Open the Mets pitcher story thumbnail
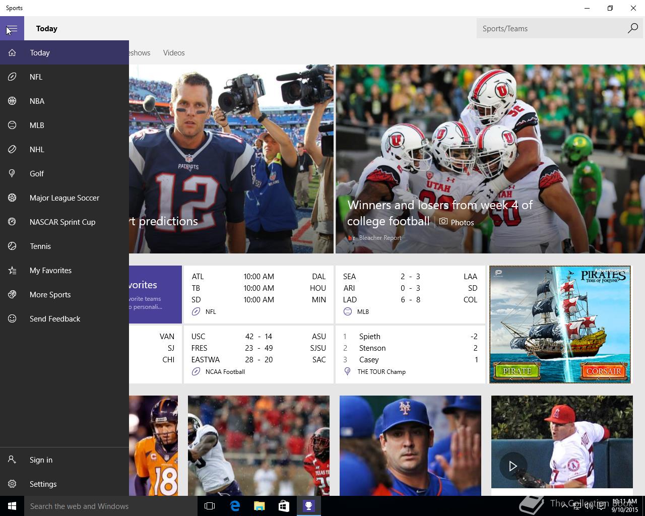 [410, 445]
